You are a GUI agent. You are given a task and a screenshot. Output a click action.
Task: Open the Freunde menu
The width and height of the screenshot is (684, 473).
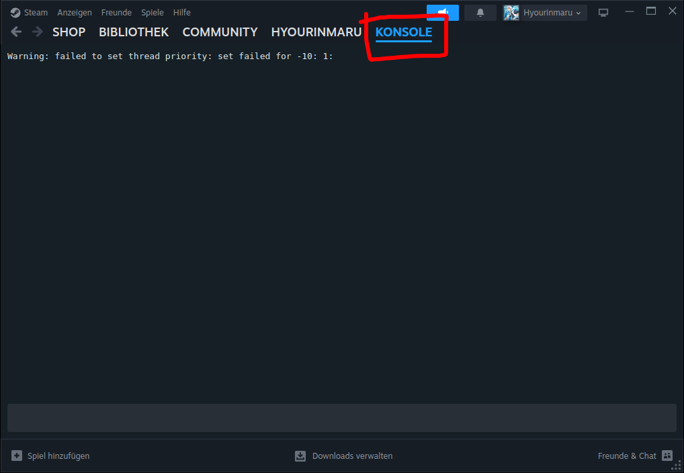point(116,13)
